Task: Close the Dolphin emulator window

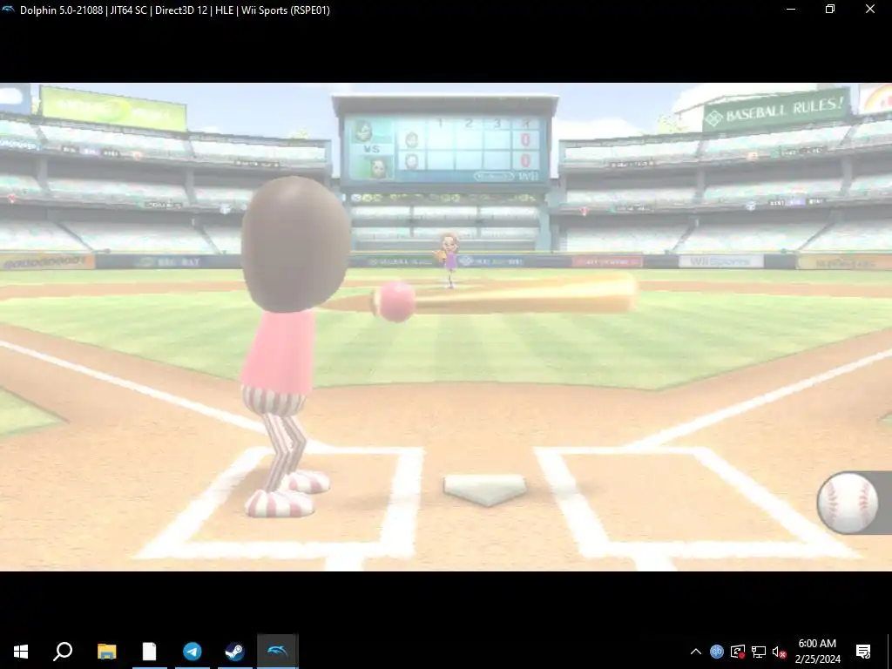Action: pos(870,10)
